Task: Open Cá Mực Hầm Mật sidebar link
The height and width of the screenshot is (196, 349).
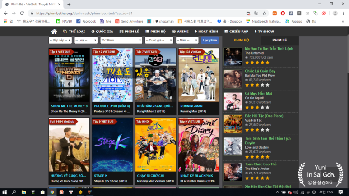Action: [258, 94]
